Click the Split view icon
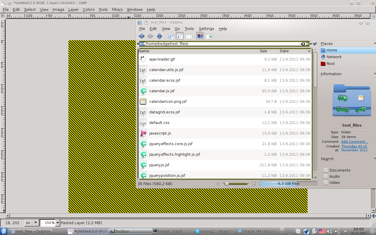The height and width of the screenshot is (235, 376). tap(209, 36)
